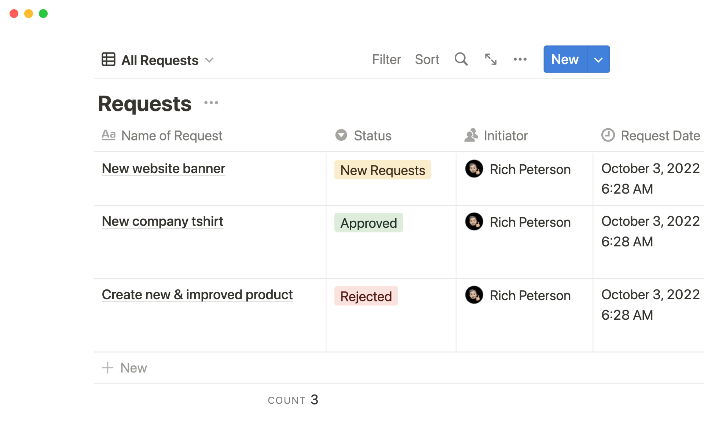Screen dimensions: 704x440
Task: Click Rich Peterson's avatar in the first row
Action: [474, 169]
